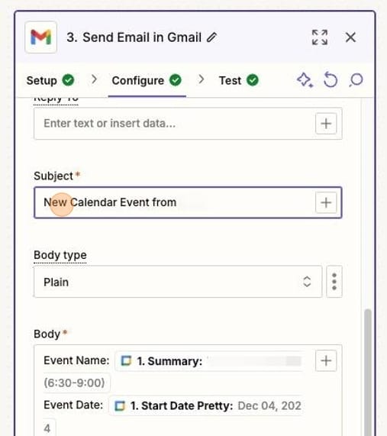Open three-dot menu beside Body type

click(334, 282)
